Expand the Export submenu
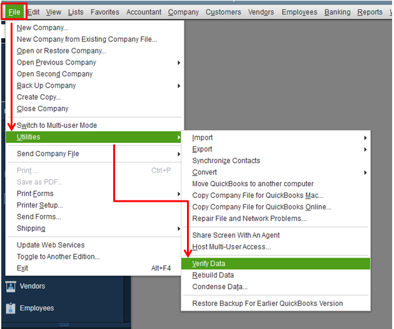Image resolution: width=394 pixels, height=329 pixels. pos(276,149)
